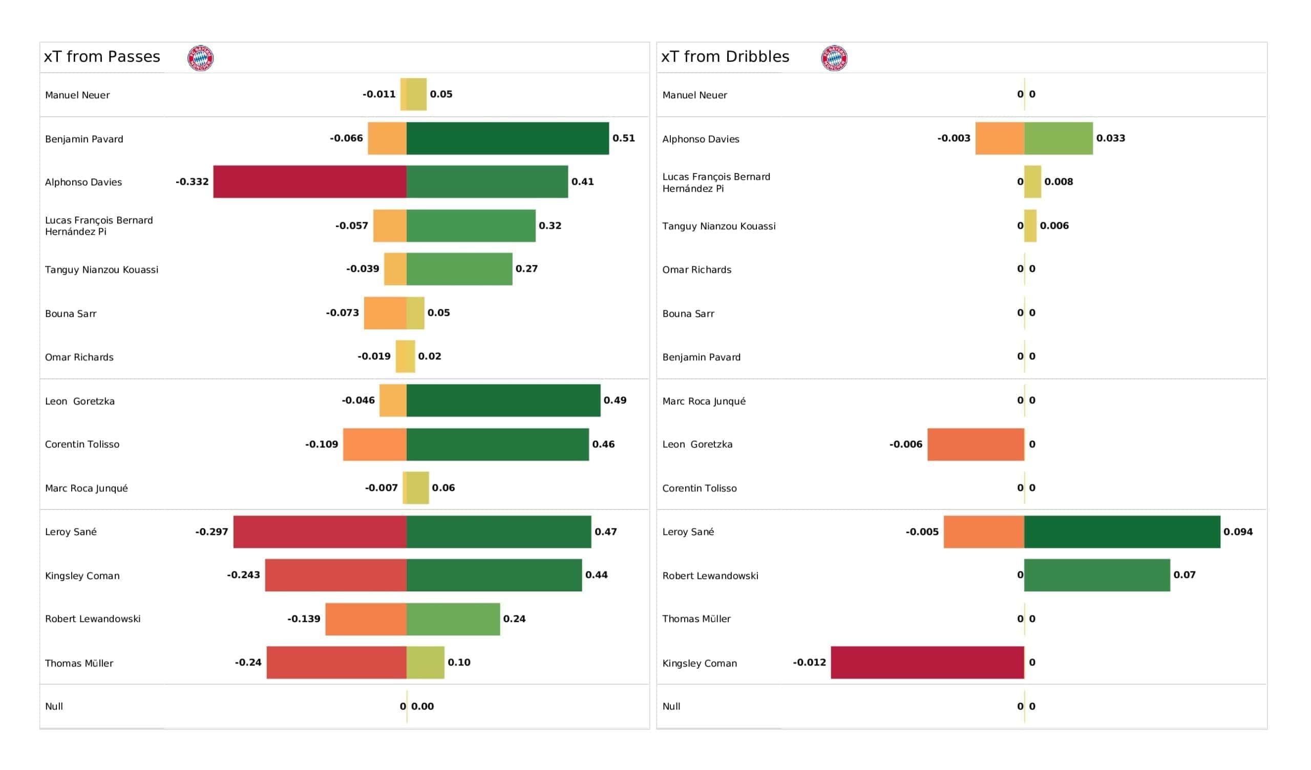This screenshot has height=770, width=1311.
Task: Click the xT from Dribbles title
Action: point(725,57)
